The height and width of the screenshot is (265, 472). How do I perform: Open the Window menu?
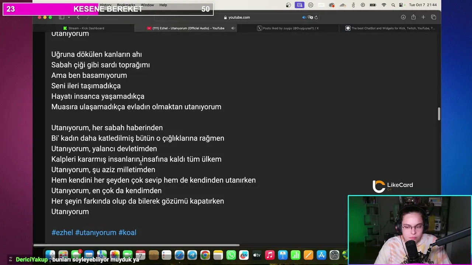click(147, 5)
